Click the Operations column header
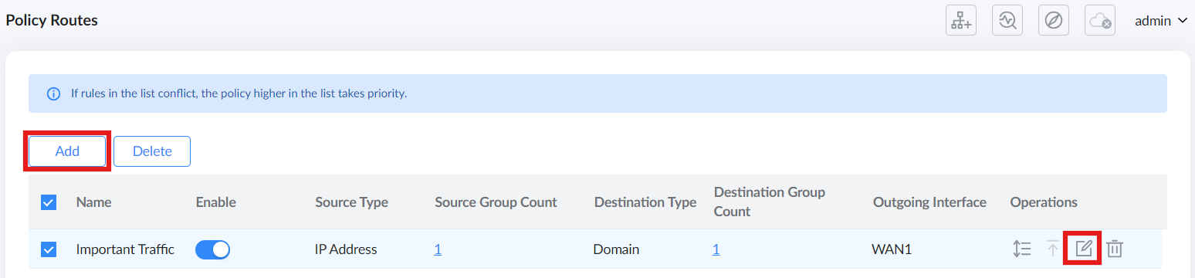Image resolution: width=1195 pixels, height=278 pixels. pyautogui.click(x=1044, y=202)
